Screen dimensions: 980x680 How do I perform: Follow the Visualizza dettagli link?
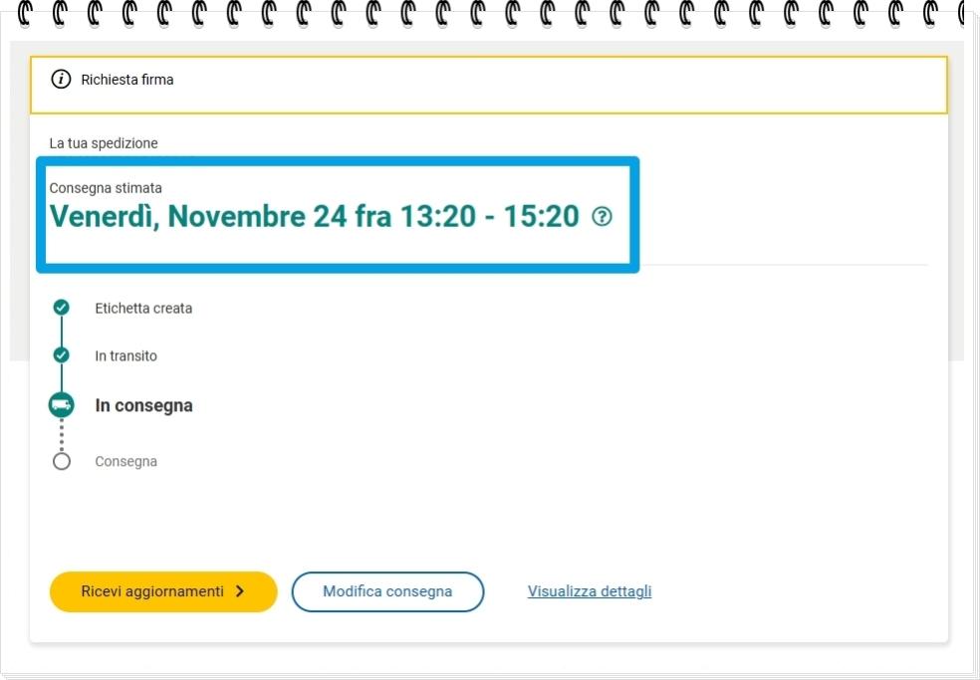(x=590, y=591)
